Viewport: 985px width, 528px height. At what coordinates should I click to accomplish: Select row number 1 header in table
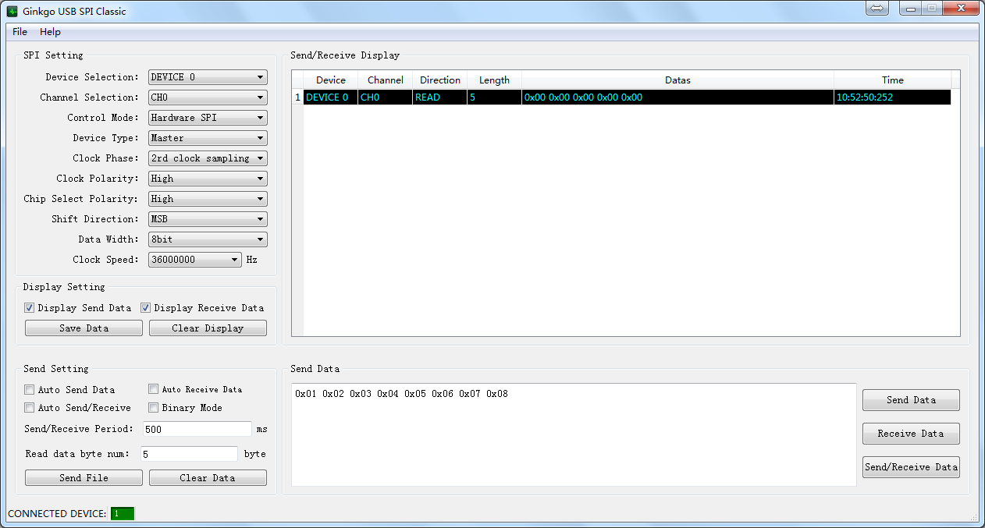297,97
